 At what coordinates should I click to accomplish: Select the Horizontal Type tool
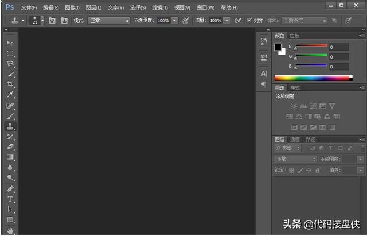(x=10, y=199)
